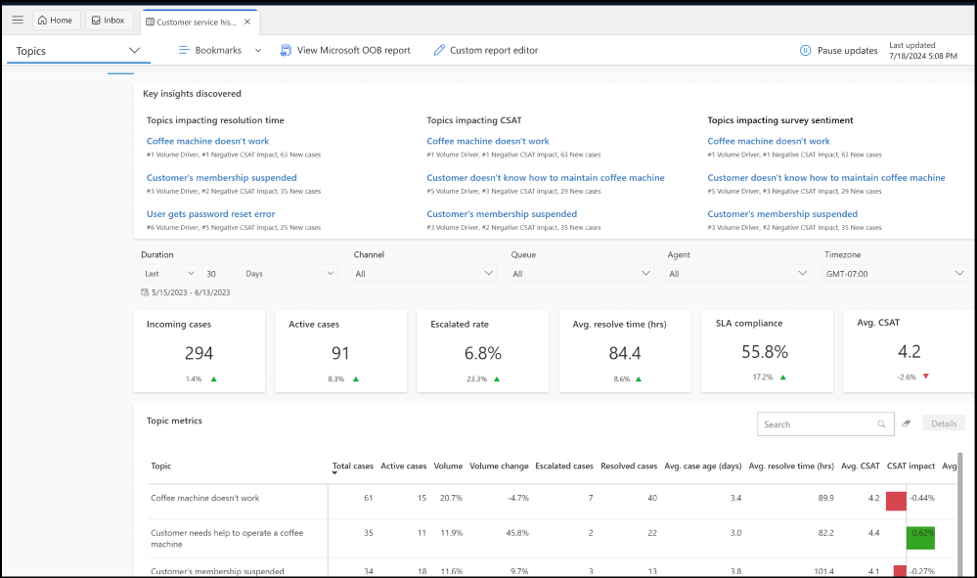Image resolution: width=977 pixels, height=578 pixels.
Task: Close the Customer service historical tab
Action: [x=247, y=22]
